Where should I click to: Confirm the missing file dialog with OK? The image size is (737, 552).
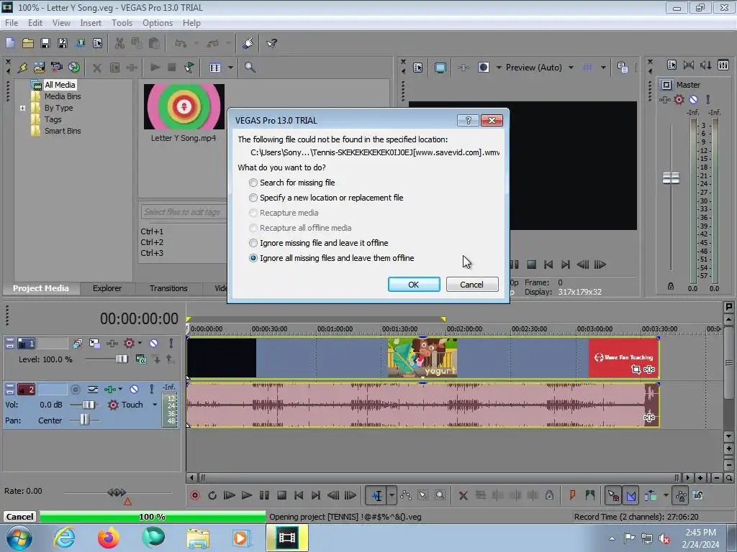pos(414,285)
